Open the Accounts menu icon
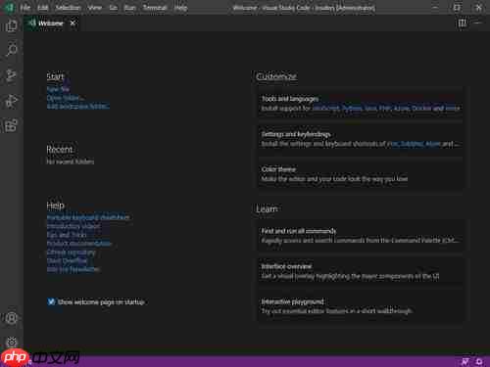 [x=12, y=318]
